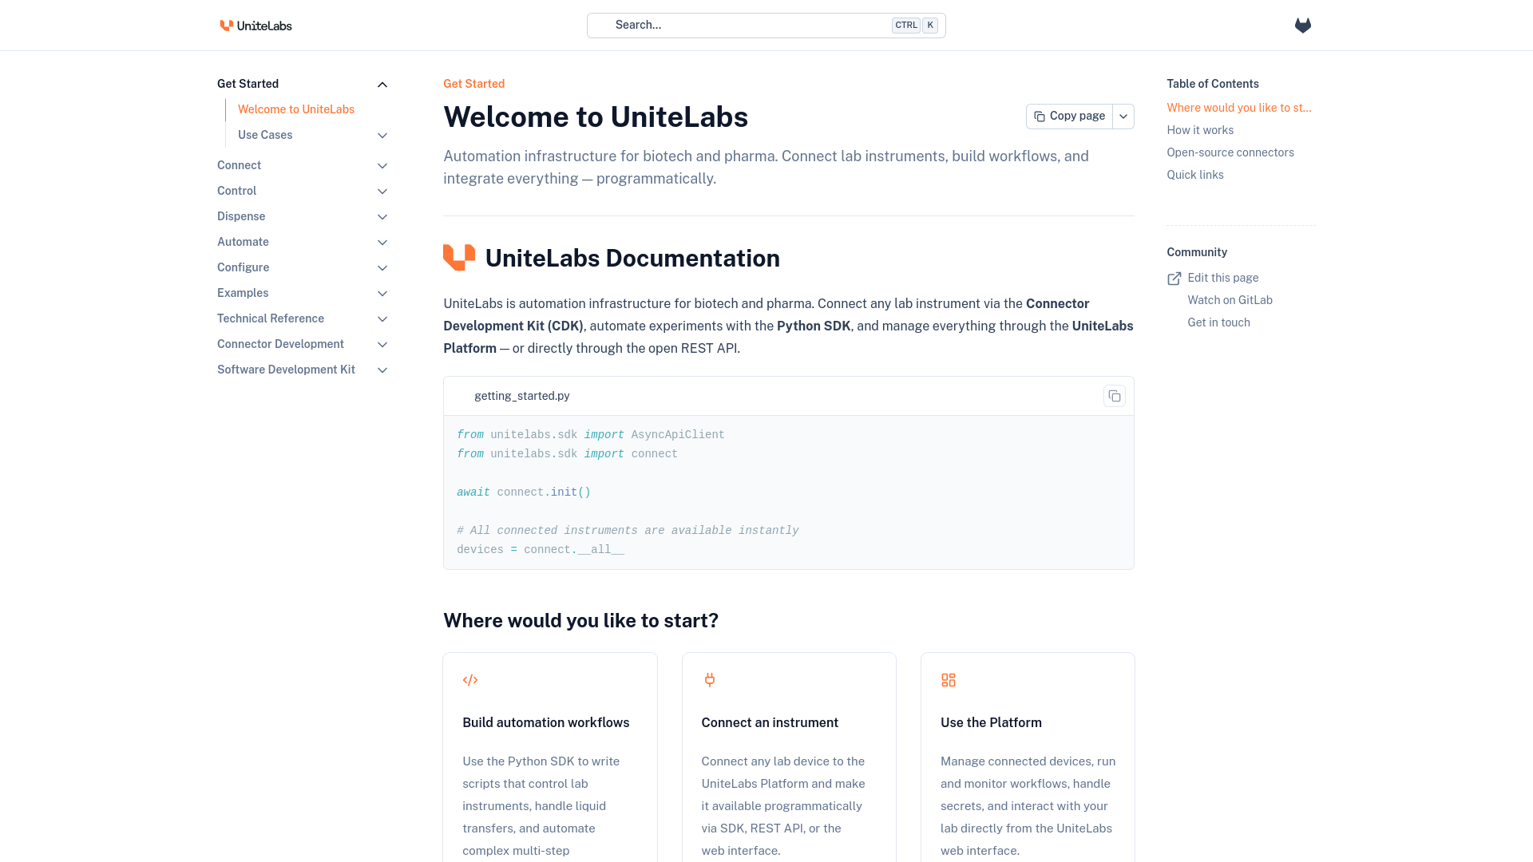The image size is (1533, 862).
Task: Click the Community heading in right sidebar
Action: 1196,252
